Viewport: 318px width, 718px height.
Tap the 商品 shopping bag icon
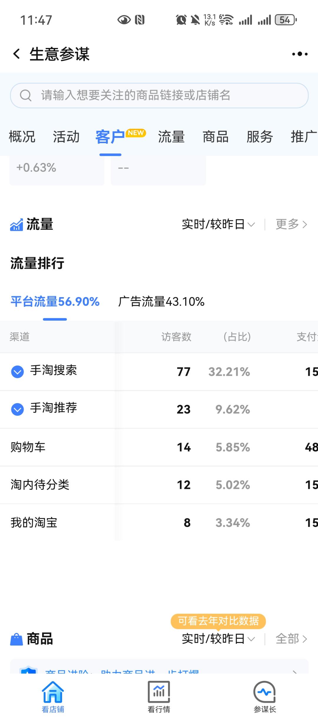click(16, 639)
